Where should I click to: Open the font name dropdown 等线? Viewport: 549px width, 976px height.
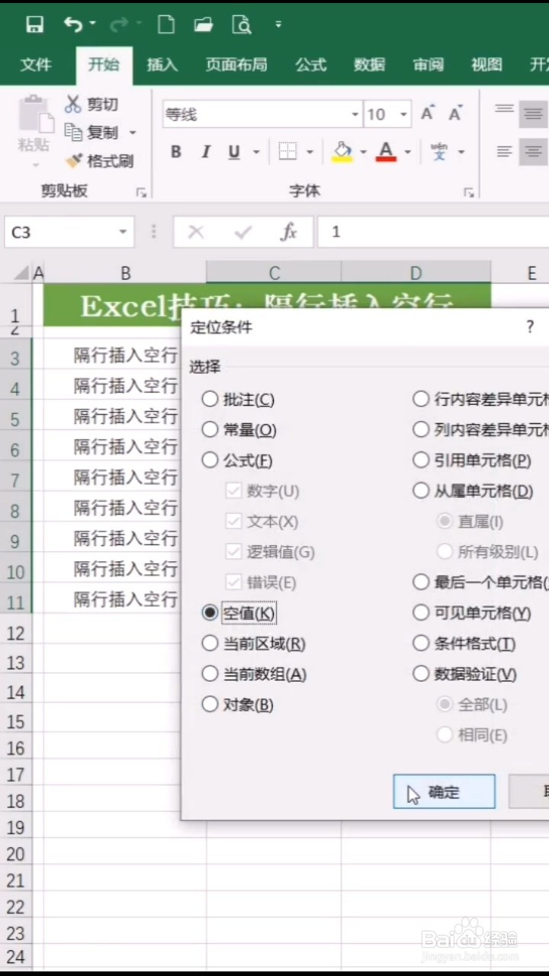pyautogui.click(x=355, y=115)
